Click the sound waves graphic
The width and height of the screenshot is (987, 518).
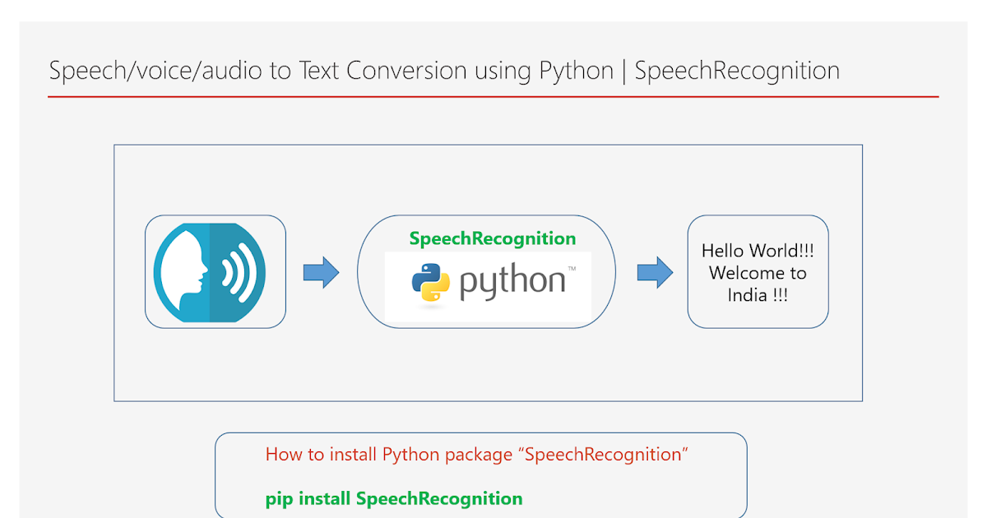click(x=238, y=271)
